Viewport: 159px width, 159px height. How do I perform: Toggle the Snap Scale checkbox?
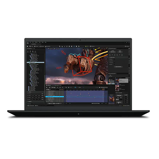[x=114, y=65]
